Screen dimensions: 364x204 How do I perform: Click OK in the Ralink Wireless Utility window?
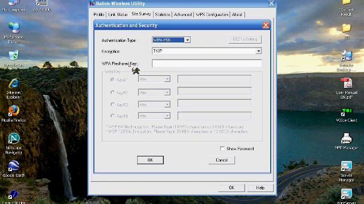click(x=231, y=188)
